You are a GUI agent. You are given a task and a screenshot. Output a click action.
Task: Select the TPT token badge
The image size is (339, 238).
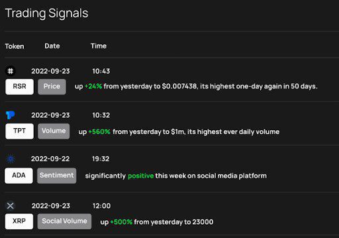tap(20, 131)
